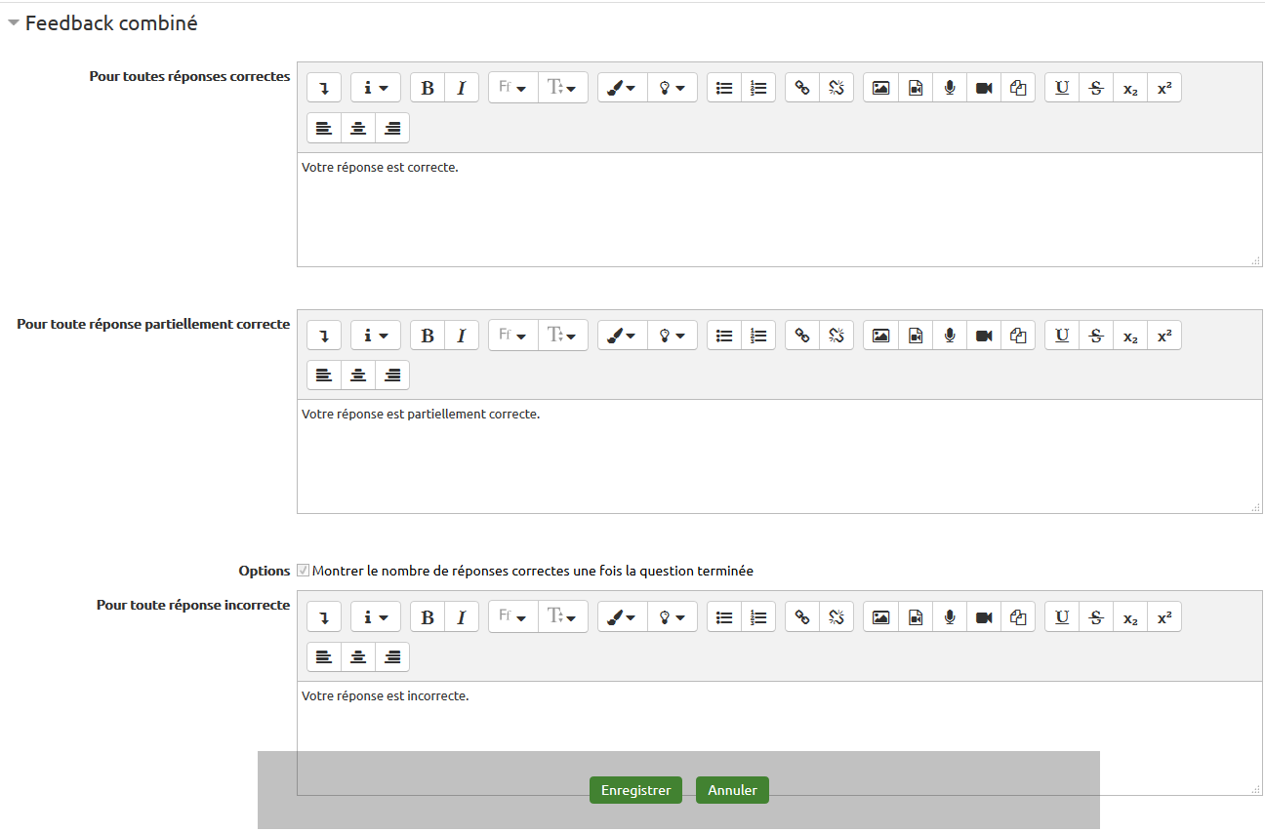Open font size dropdown in partially correct toolbar
Viewport: 1265px width, 832px height.
pos(563,336)
